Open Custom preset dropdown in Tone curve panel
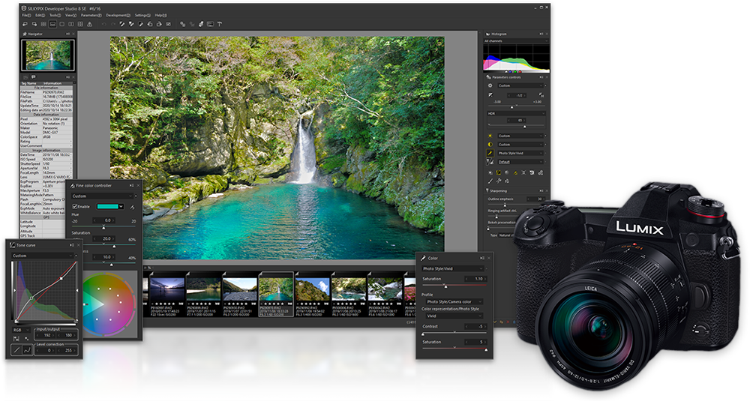750x401 pixels. [43, 256]
